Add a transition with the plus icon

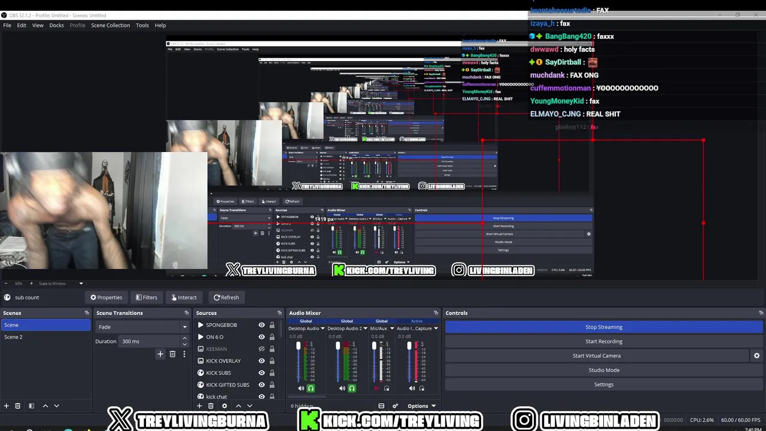160,354
